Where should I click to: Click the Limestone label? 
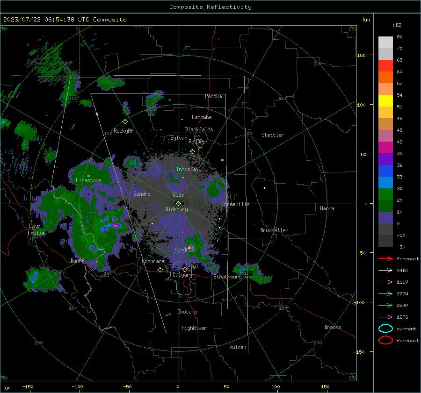88,180
